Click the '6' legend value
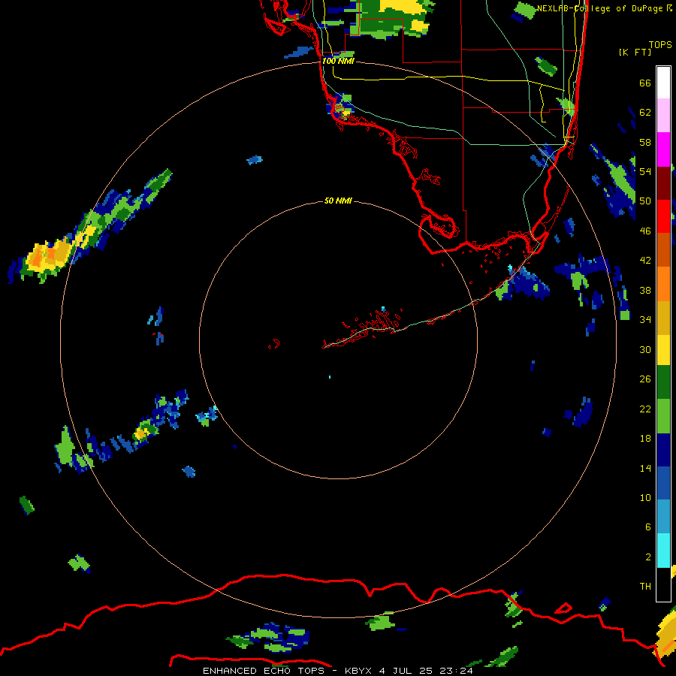The width and height of the screenshot is (676, 676). pyautogui.click(x=647, y=527)
